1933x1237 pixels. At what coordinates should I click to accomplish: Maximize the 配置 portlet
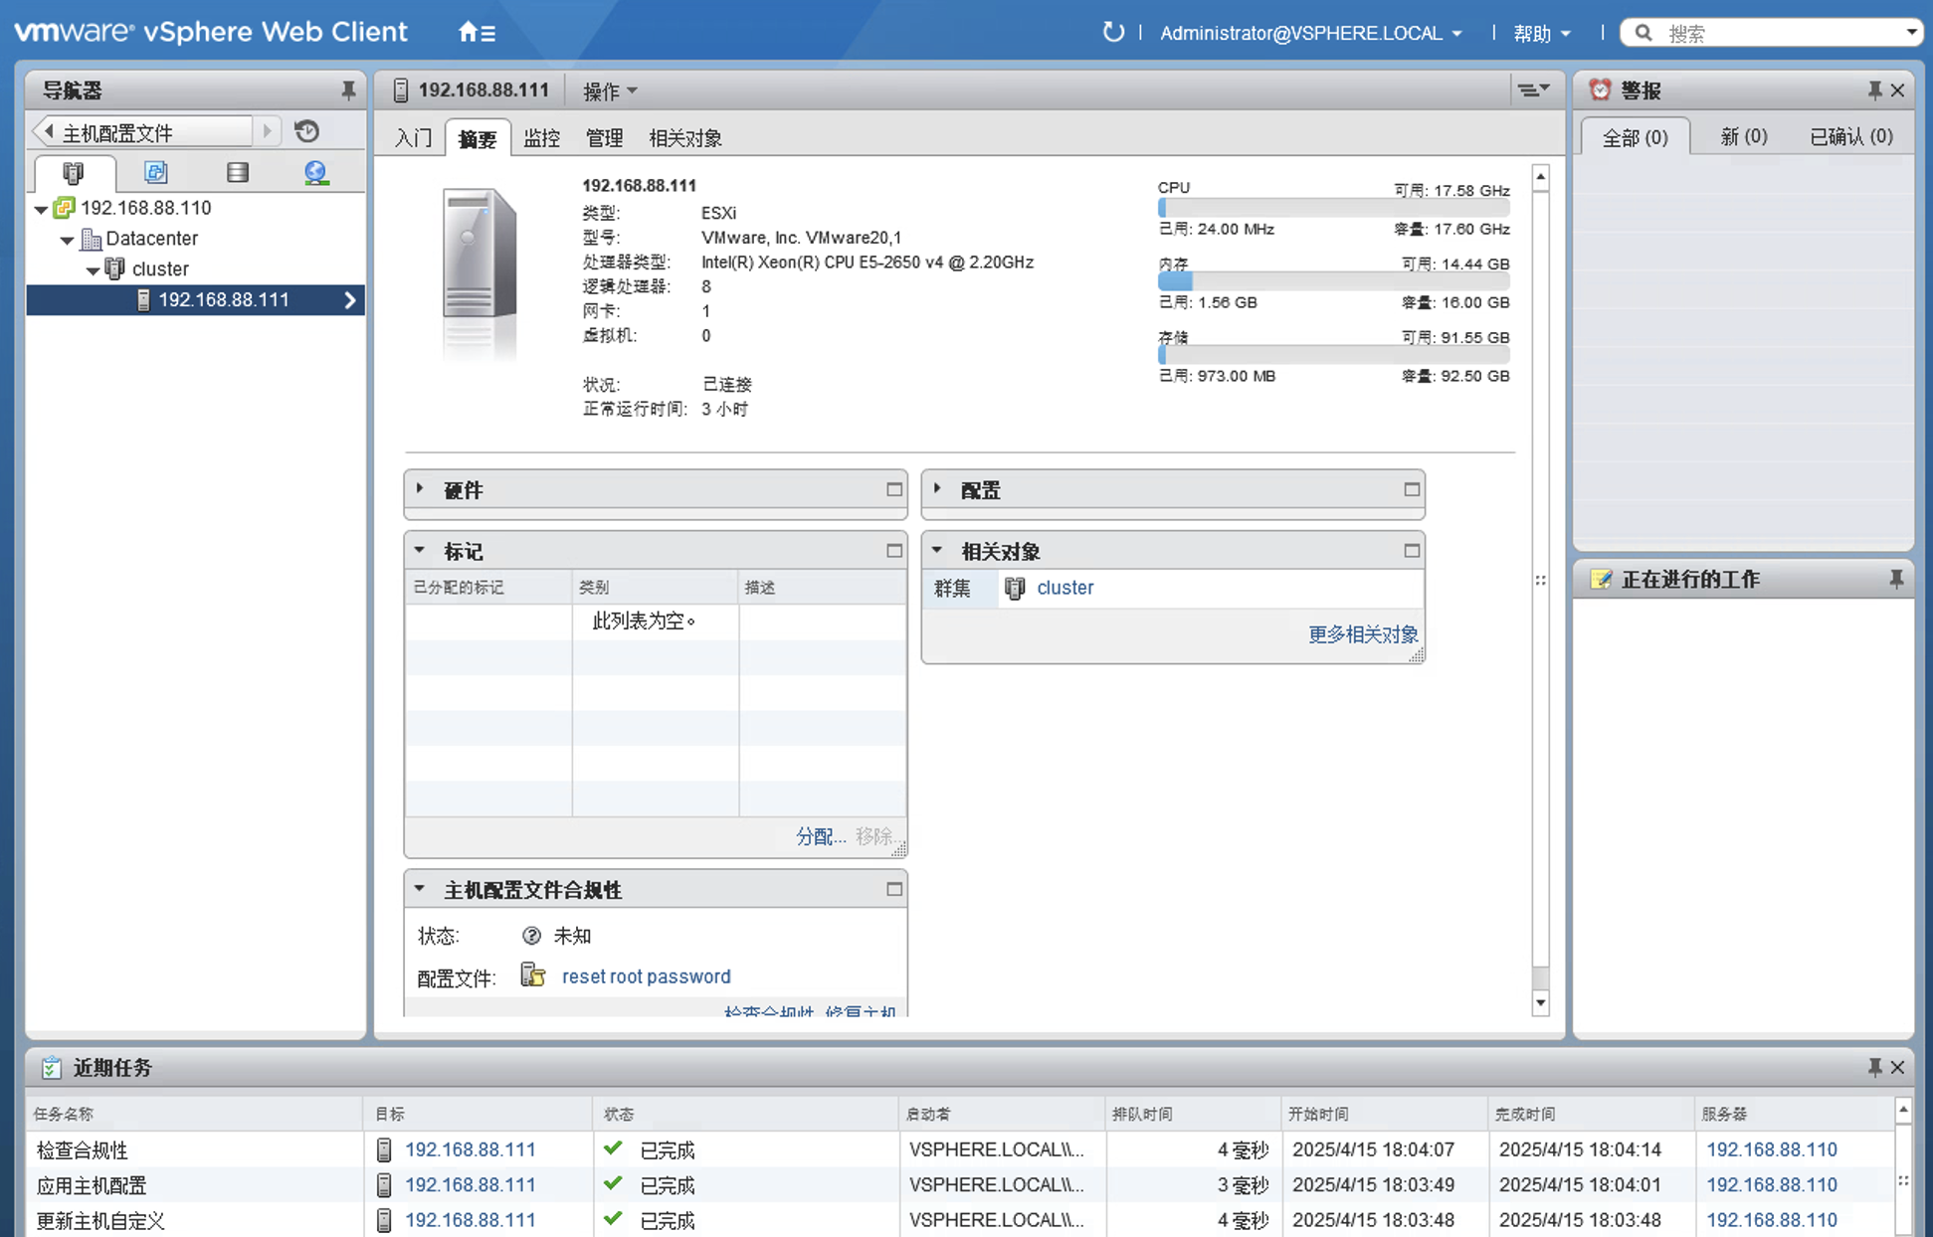tap(1412, 489)
